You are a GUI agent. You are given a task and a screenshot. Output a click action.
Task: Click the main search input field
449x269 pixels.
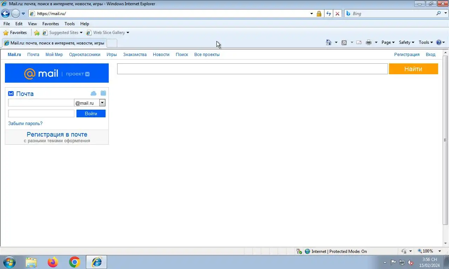click(x=252, y=69)
